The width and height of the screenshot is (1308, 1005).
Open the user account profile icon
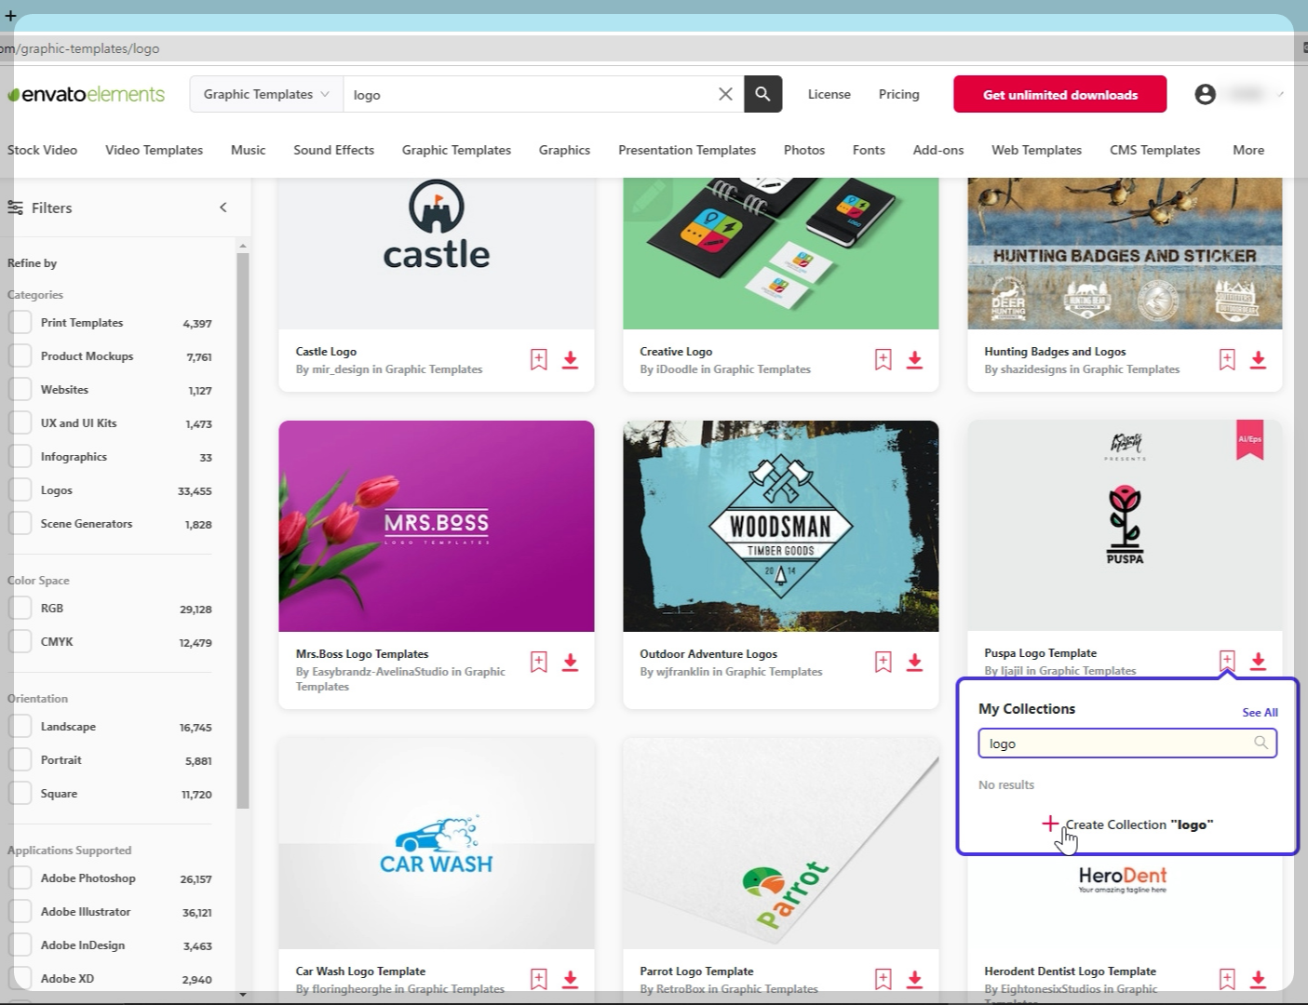1205,94
